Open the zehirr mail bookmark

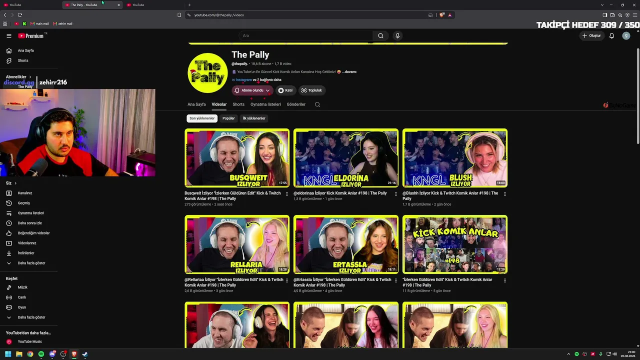62,23
